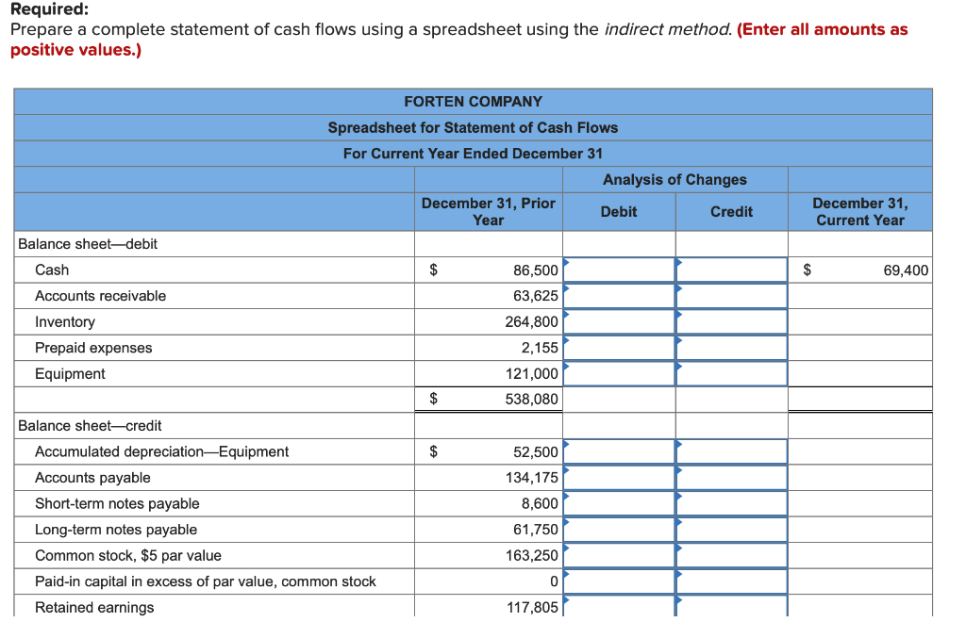Click the Debit cell for Short-term notes payable
Screen dimensions: 966x622
click(619, 503)
